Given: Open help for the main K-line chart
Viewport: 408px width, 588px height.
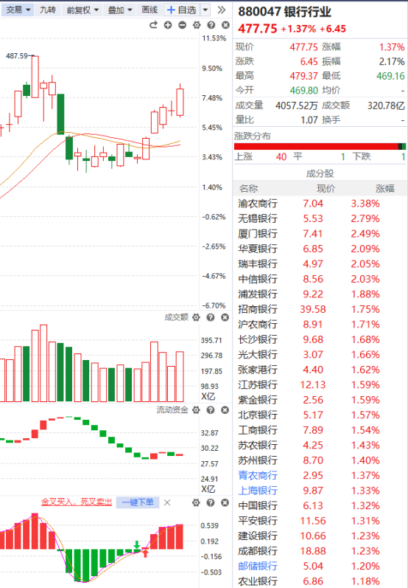Looking at the screenshot, I should coord(211,25).
